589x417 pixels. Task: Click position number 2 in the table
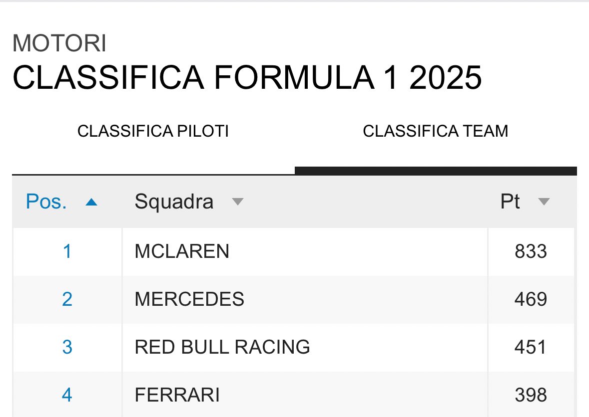[67, 299]
